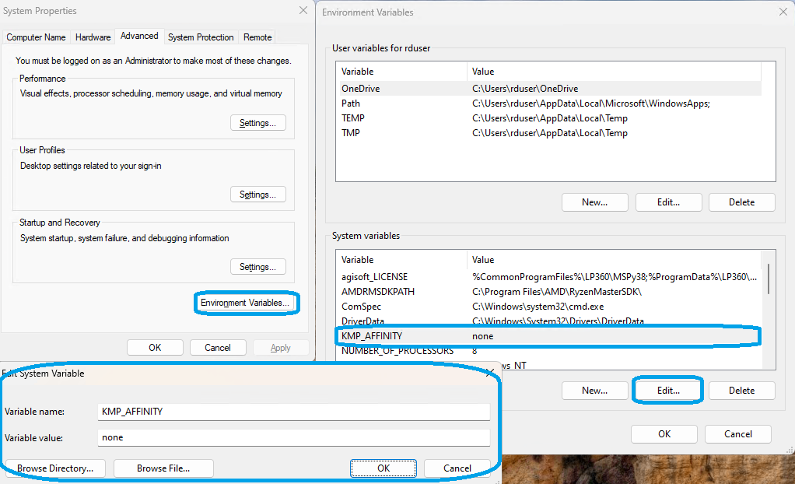Click Delete under system variables
Viewport: 795px width, 484px height.
click(x=742, y=390)
